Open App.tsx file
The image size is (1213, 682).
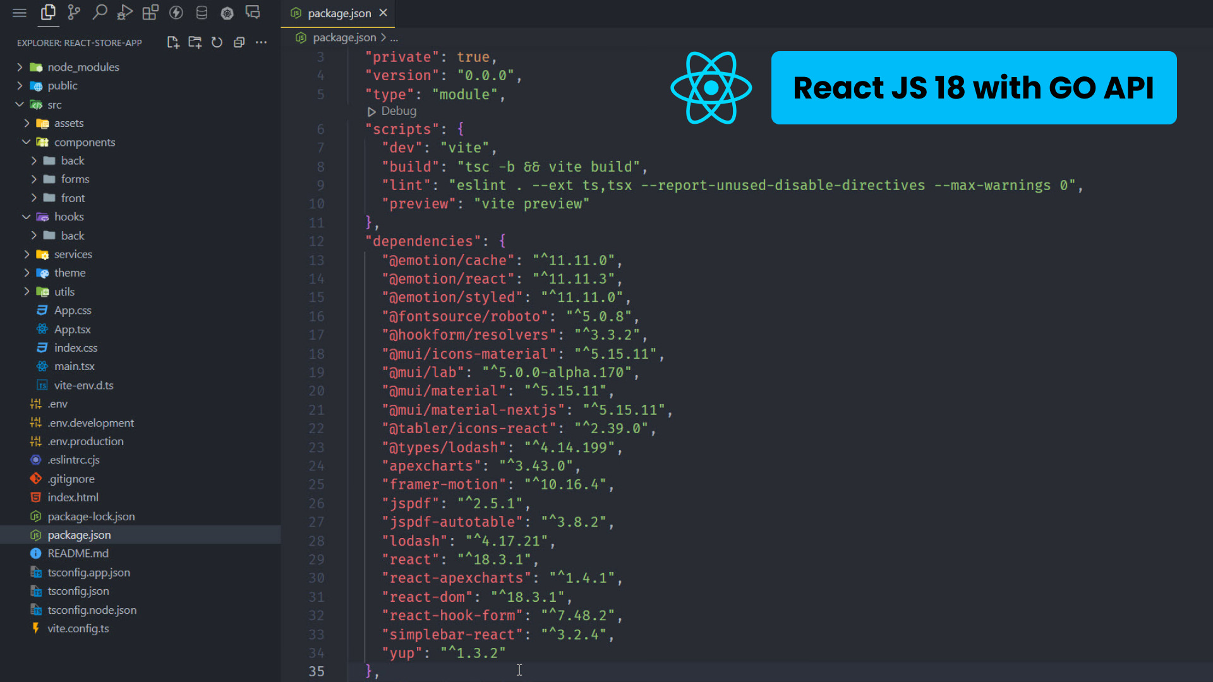pos(72,329)
